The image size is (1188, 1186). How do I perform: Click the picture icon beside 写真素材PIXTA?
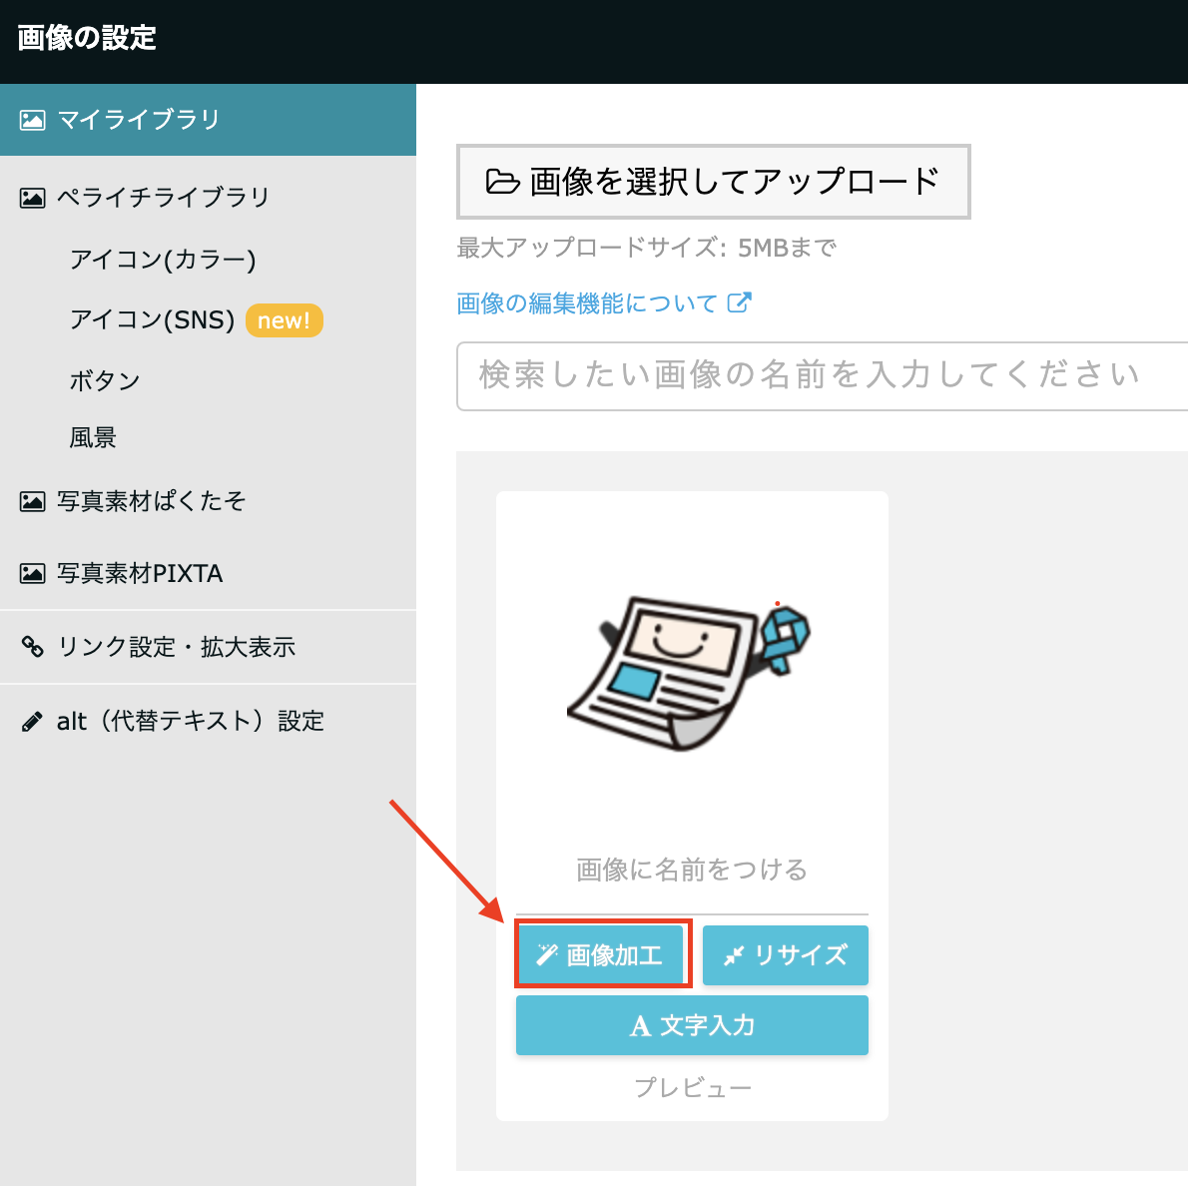point(32,574)
